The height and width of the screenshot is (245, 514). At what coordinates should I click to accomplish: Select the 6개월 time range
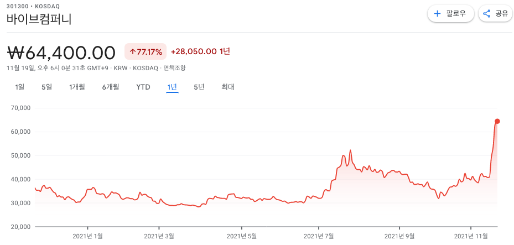pos(111,87)
